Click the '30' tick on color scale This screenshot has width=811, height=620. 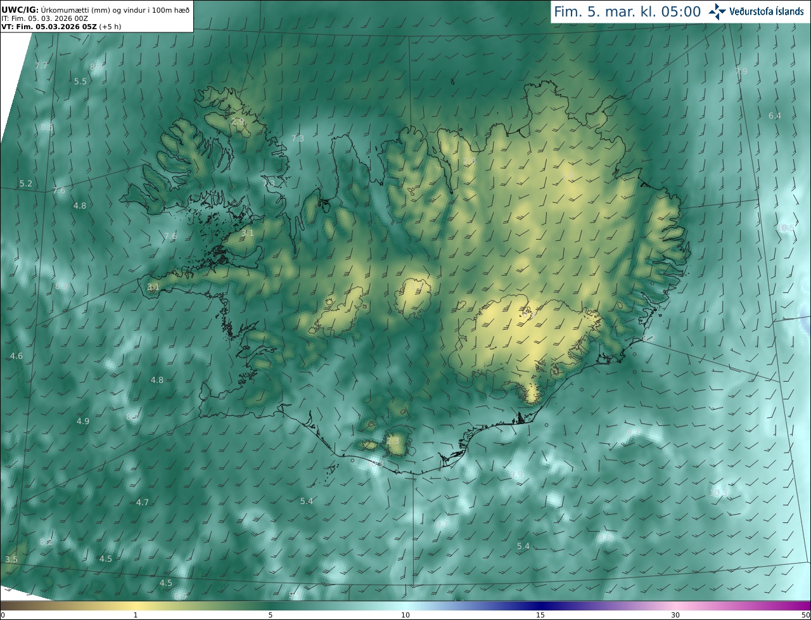(675, 615)
